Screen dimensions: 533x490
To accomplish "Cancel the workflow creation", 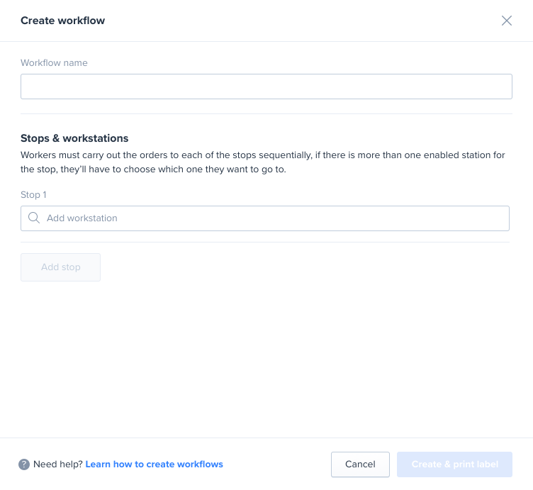I will (x=360, y=464).
